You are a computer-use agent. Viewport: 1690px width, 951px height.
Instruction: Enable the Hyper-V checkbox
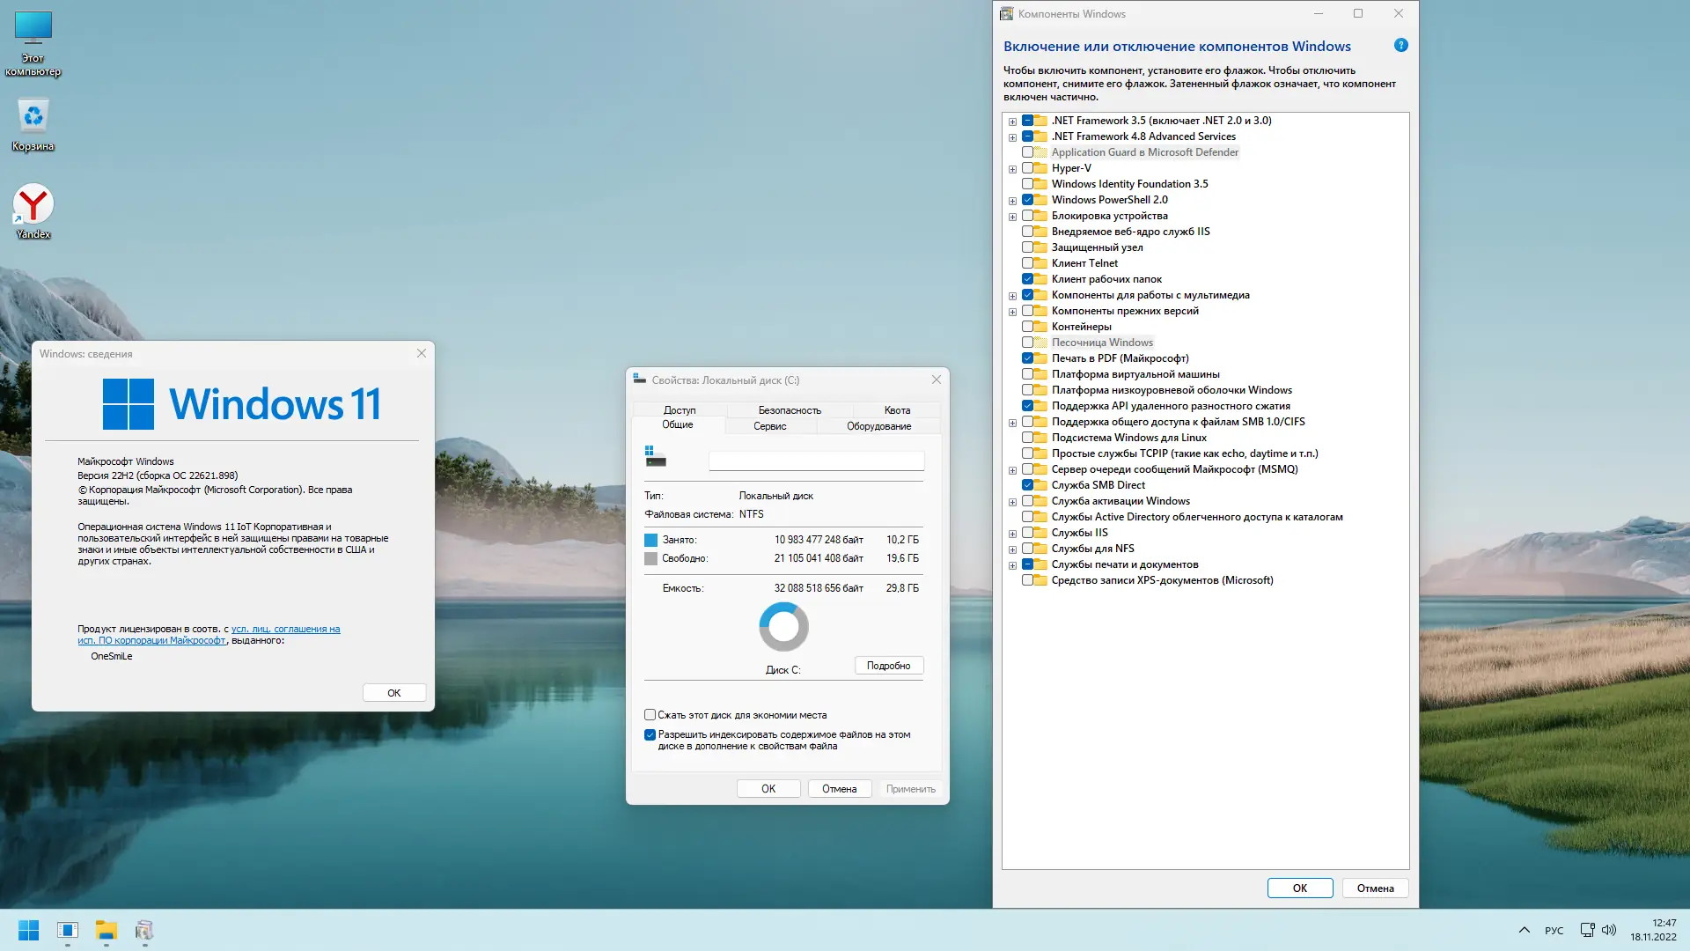click(1027, 168)
